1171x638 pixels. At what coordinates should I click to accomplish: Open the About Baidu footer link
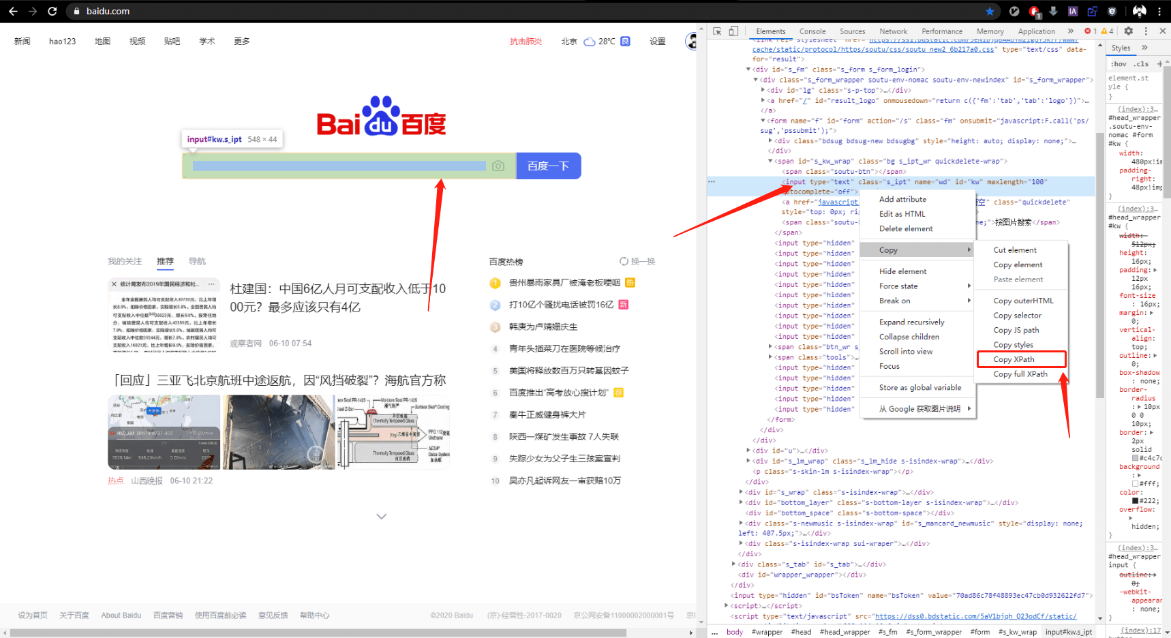coord(121,616)
